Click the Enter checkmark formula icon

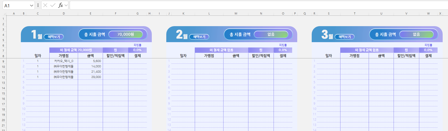[x=53, y=5]
